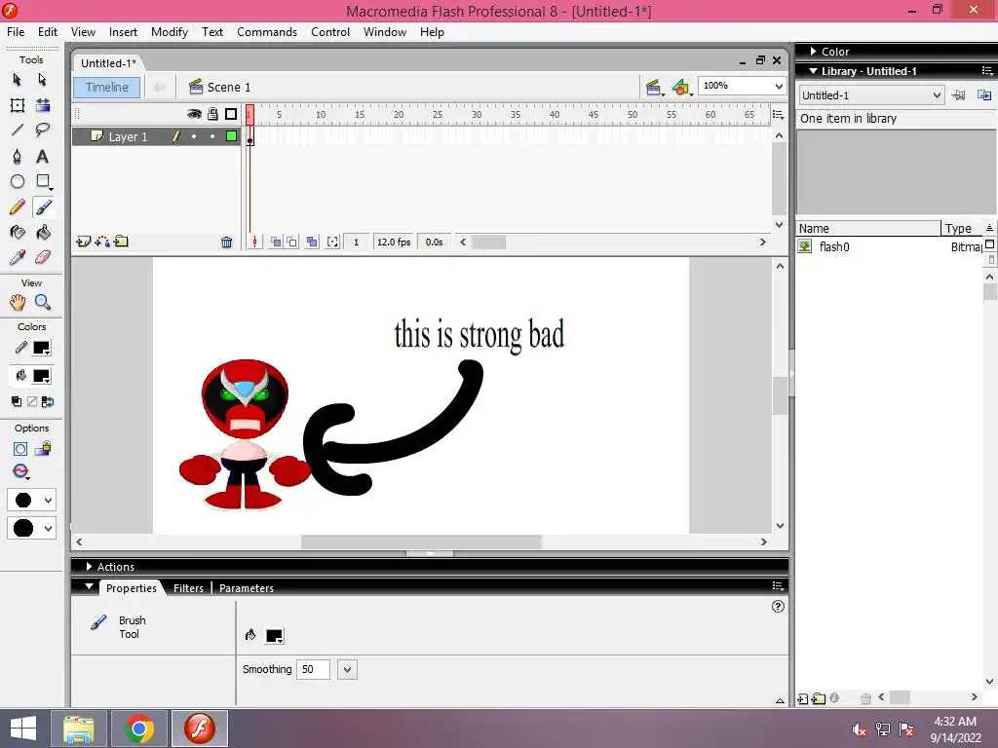Image resolution: width=998 pixels, height=748 pixels.
Task: Open the Commands menu
Action: point(267,32)
